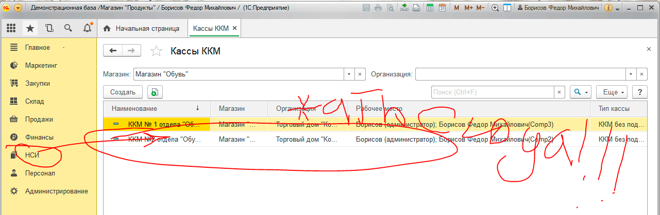Click the Поиск (Ctrl+F) search field
The image size is (660, 215).
point(493,92)
